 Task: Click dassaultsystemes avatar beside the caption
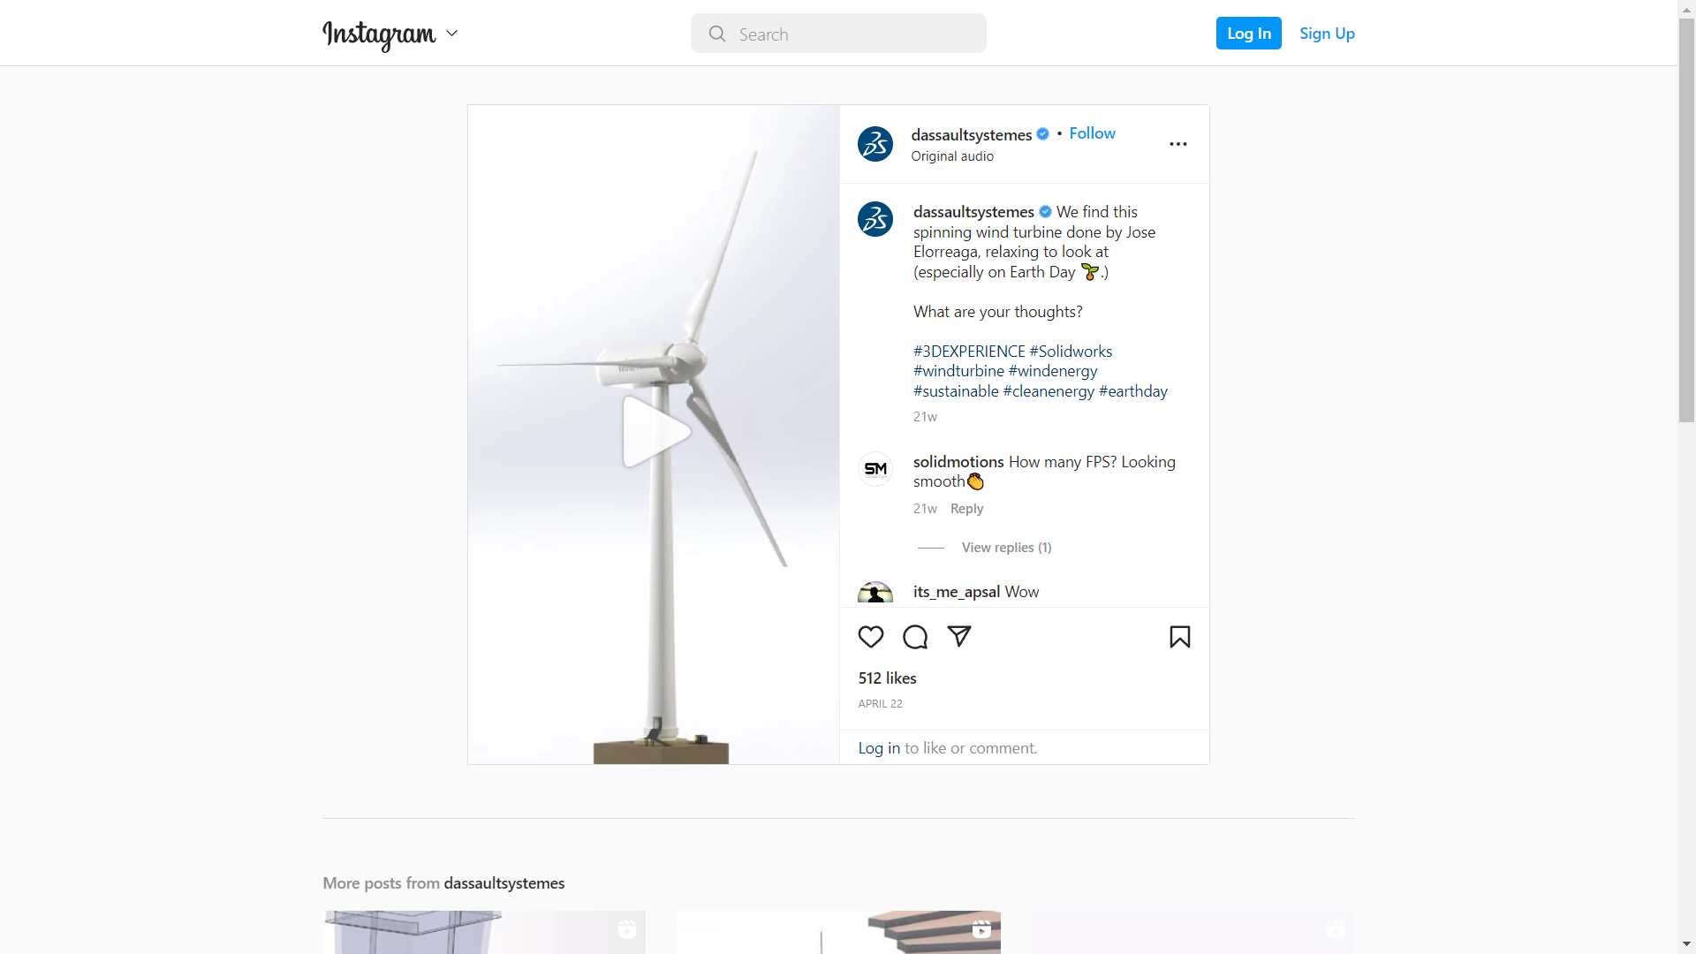pos(875,219)
